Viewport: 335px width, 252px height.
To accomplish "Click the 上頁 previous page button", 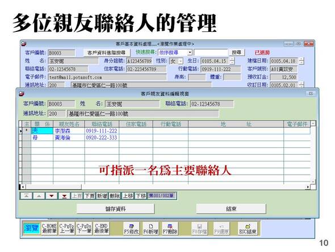I will pos(77,196).
